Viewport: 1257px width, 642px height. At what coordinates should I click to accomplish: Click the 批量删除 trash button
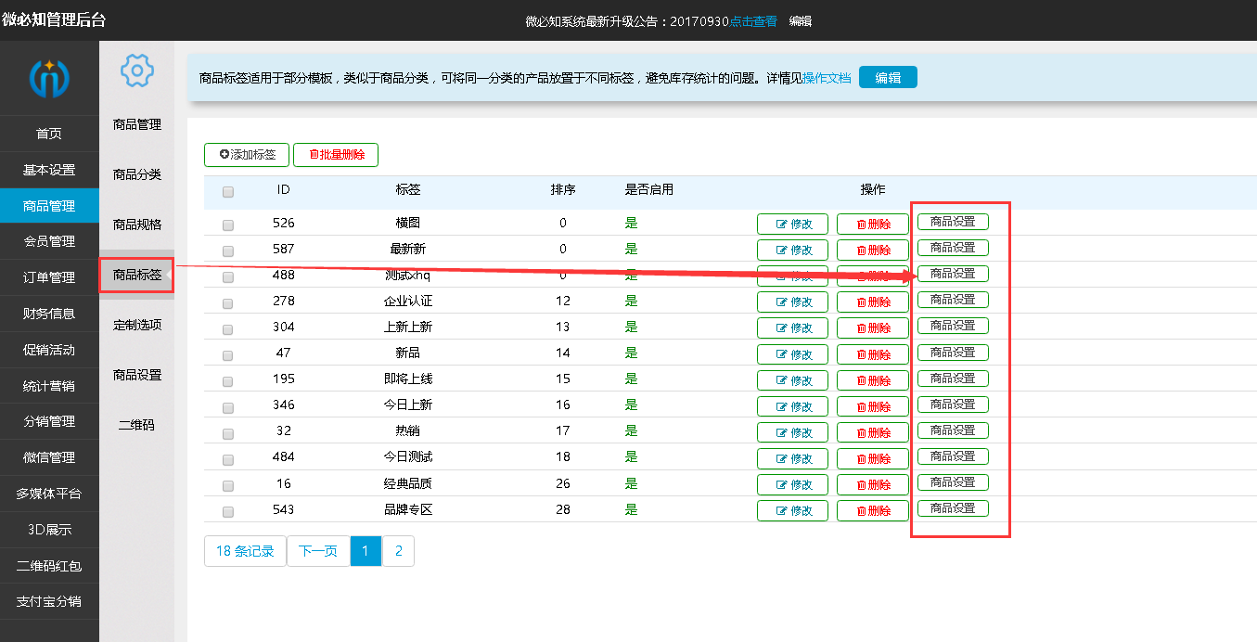(336, 155)
